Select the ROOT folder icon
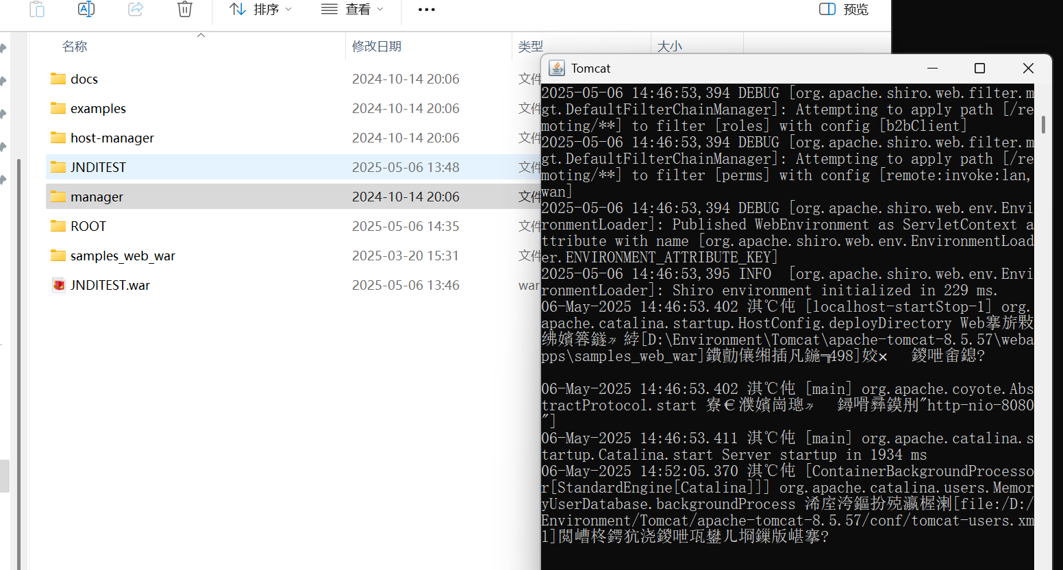This screenshot has width=1063, height=570. (x=58, y=226)
